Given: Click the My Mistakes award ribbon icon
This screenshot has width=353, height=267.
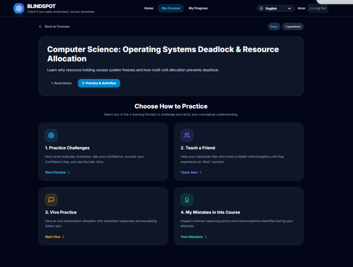Looking at the screenshot, I should (187, 199).
